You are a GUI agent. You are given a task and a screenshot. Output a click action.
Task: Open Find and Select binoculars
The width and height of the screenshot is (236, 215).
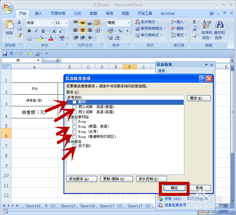pos(219,30)
